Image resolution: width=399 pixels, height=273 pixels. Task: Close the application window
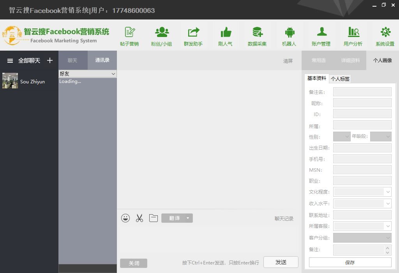tap(393, 5)
